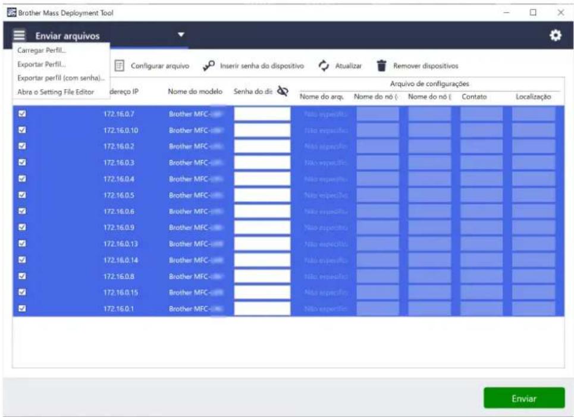This screenshot has width=574, height=417.
Task: Click the Brother app icon in title bar
Action: click(x=12, y=12)
